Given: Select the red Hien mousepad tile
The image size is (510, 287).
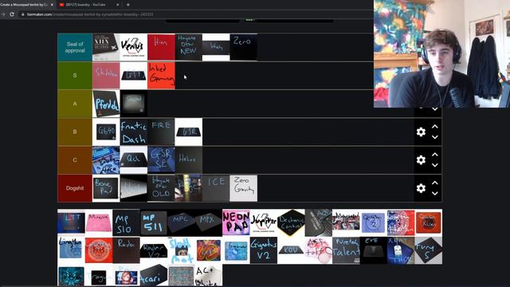Looking at the screenshot, I should click(x=161, y=47).
